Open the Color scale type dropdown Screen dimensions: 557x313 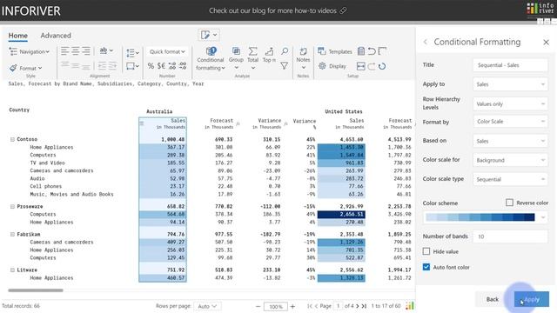coord(510,180)
